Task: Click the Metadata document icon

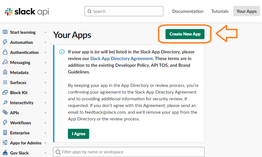Action: 5,72
